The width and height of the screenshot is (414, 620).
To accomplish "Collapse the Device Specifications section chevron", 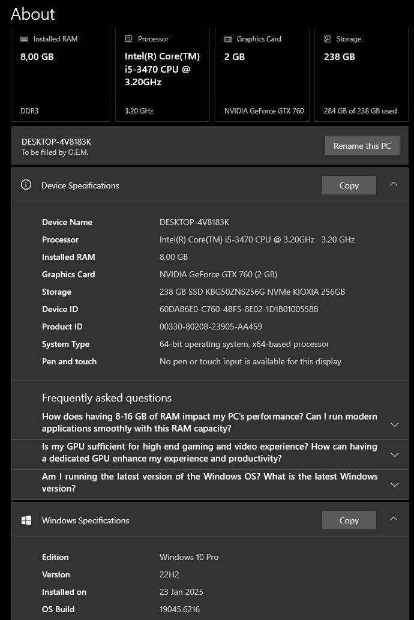I will click(394, 184).
